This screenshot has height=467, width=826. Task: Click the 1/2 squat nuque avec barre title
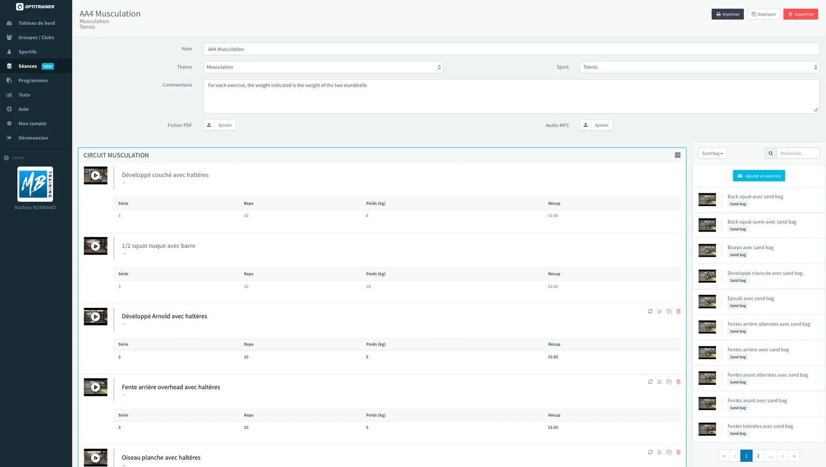[x=158, y=246]
